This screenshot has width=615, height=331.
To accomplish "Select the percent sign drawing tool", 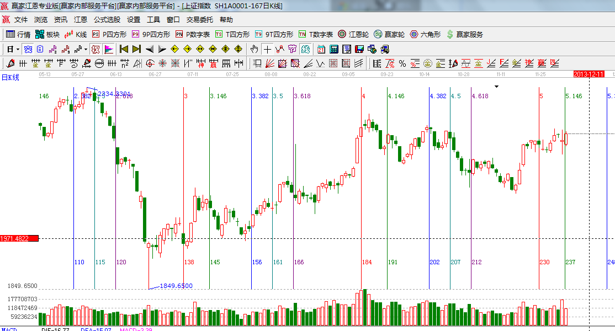I will 402,63.
